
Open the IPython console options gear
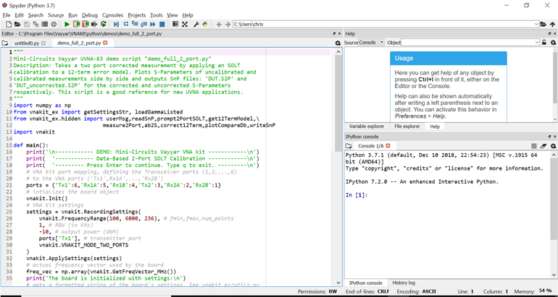553,146
